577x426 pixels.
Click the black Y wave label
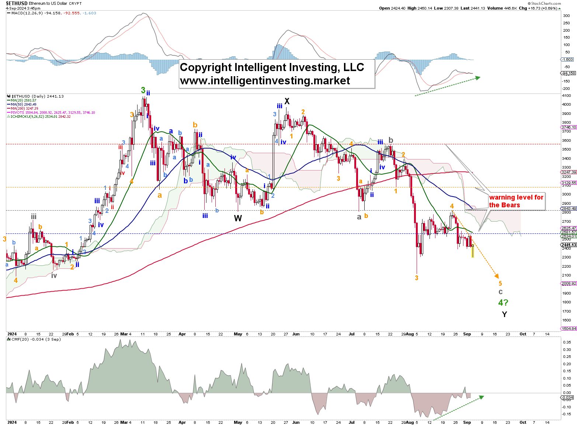coord(504,314)
